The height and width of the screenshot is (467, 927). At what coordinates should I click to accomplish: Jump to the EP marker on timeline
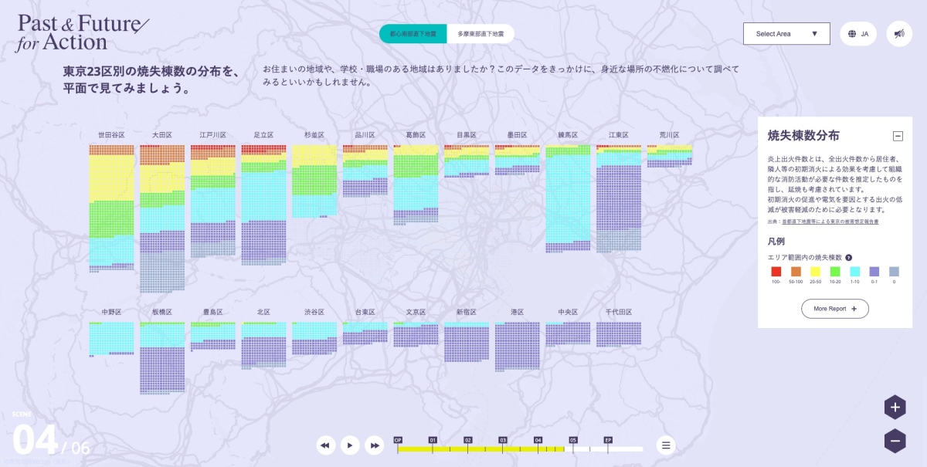[608, 441]
